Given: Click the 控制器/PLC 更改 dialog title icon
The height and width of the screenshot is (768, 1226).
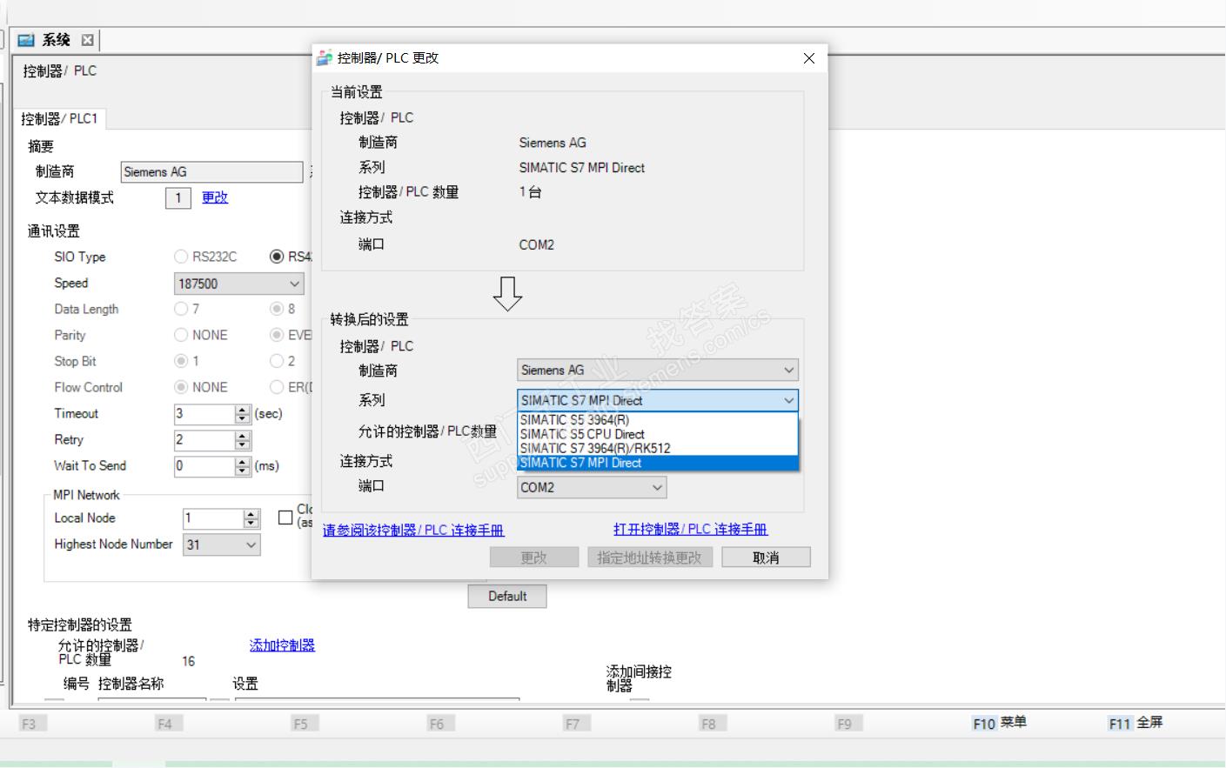Looking at the screenshot, I should tap(325, 58).
